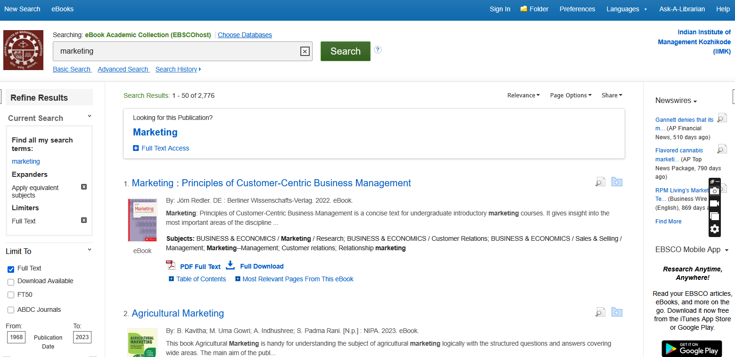Click the search help question mark icon
The width and height of the screenshot is (735, 357).
click(378, 49)
